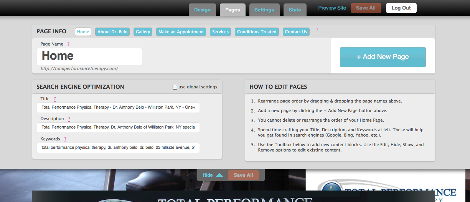Select the Gallery page
Screen dimensions: 470x202
pyautogui.click(x=143, y=32)
